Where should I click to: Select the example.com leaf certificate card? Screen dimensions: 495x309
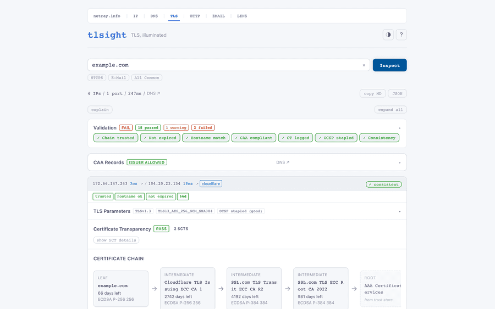coord(121,289)
